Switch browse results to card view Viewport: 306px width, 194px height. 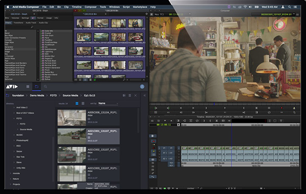77,103
